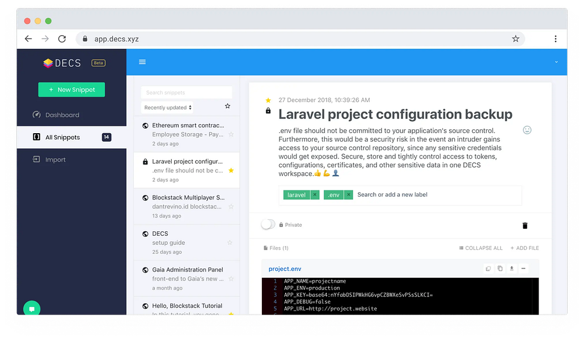Screen dimensions: 584x340
Task: Focus Search or add a new label
Action: click(x=392, y=195)
